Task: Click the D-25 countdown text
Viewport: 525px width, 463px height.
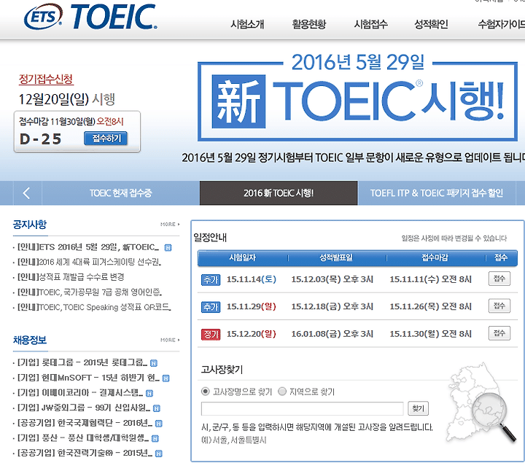Action: (x=41, y=139)
